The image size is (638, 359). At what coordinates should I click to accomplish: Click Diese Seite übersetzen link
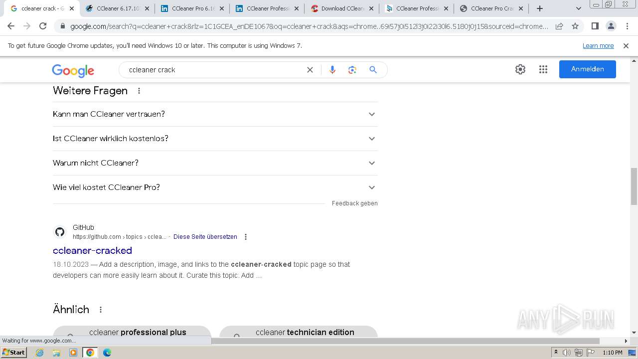pos(205,237)
